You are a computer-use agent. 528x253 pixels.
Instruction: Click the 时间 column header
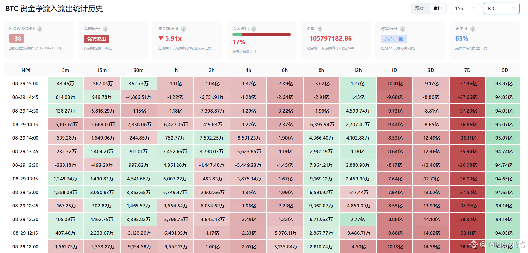coord(25,70)
